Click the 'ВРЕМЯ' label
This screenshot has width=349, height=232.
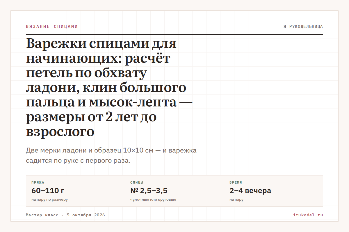(x=236, y=182)
